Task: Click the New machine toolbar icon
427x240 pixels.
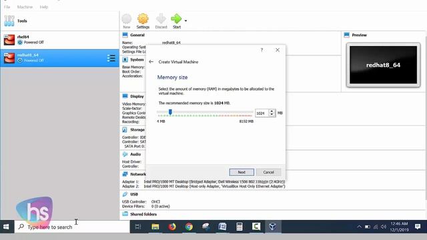Action: 127,21
